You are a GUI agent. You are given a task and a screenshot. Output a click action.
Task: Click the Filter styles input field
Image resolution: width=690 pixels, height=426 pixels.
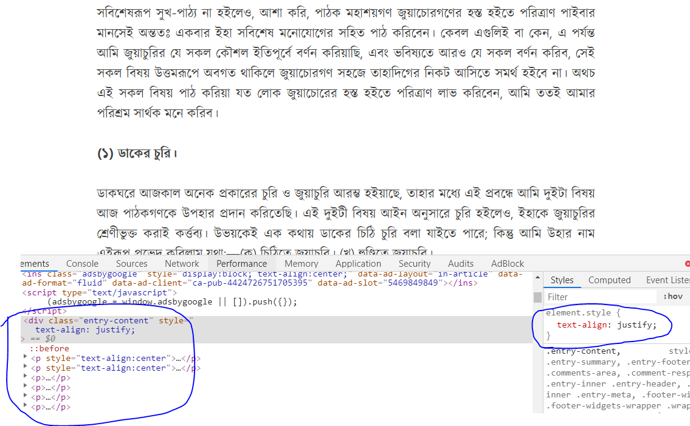601,297
